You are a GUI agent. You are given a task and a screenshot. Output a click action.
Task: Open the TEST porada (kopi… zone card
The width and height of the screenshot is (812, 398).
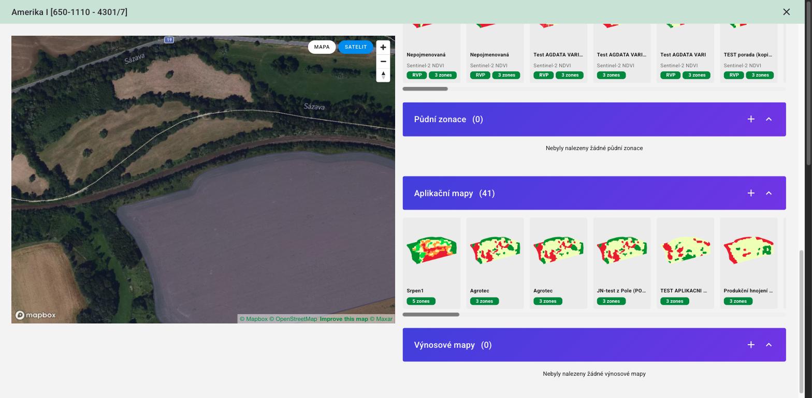pyautogui.click(x=748, y=52)
